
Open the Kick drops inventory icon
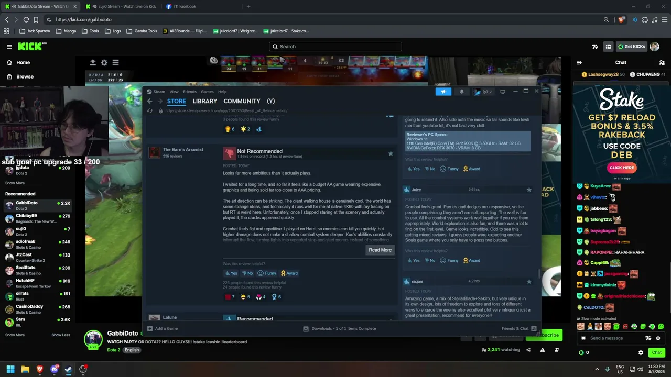point(608,47)
